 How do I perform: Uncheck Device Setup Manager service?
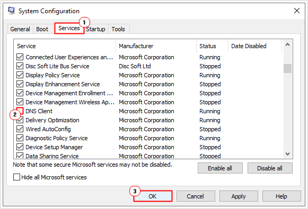coord(20,147)
